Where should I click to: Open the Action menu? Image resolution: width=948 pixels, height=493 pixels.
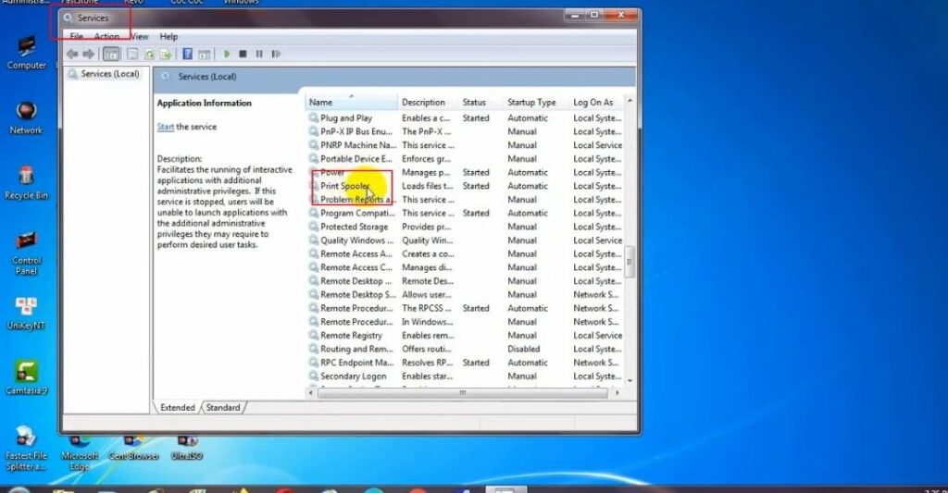(x=106, y=37)
